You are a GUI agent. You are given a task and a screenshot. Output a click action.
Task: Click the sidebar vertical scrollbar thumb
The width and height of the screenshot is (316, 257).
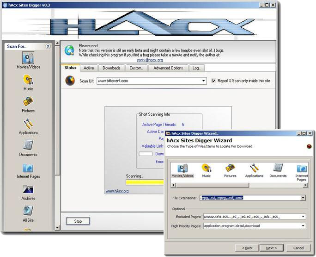[57, 110]
